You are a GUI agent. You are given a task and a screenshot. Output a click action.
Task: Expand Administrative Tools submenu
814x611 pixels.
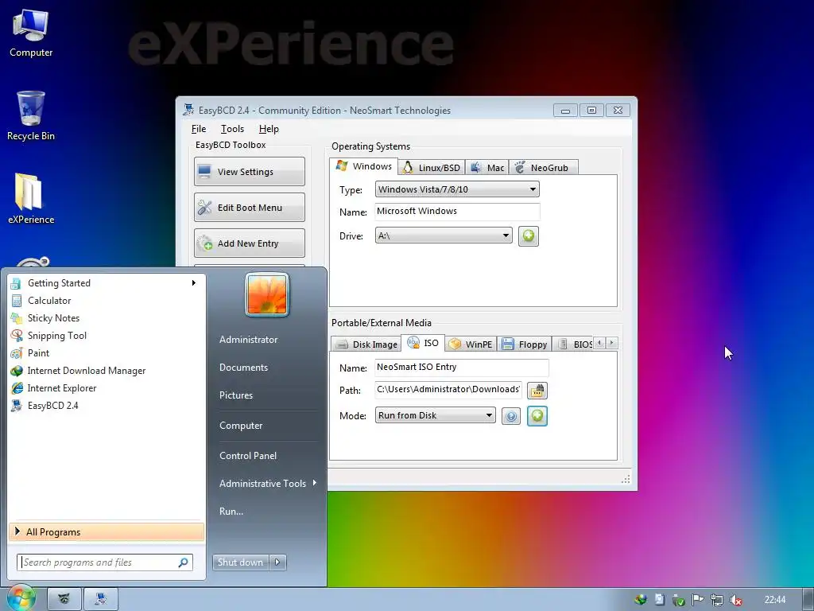click(x=267, y=483)
